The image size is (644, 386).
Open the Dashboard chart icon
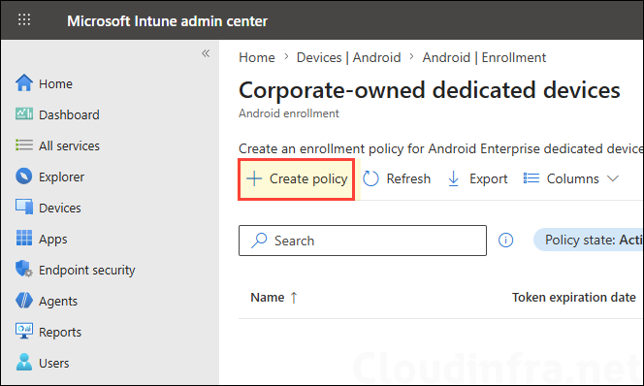24,113
